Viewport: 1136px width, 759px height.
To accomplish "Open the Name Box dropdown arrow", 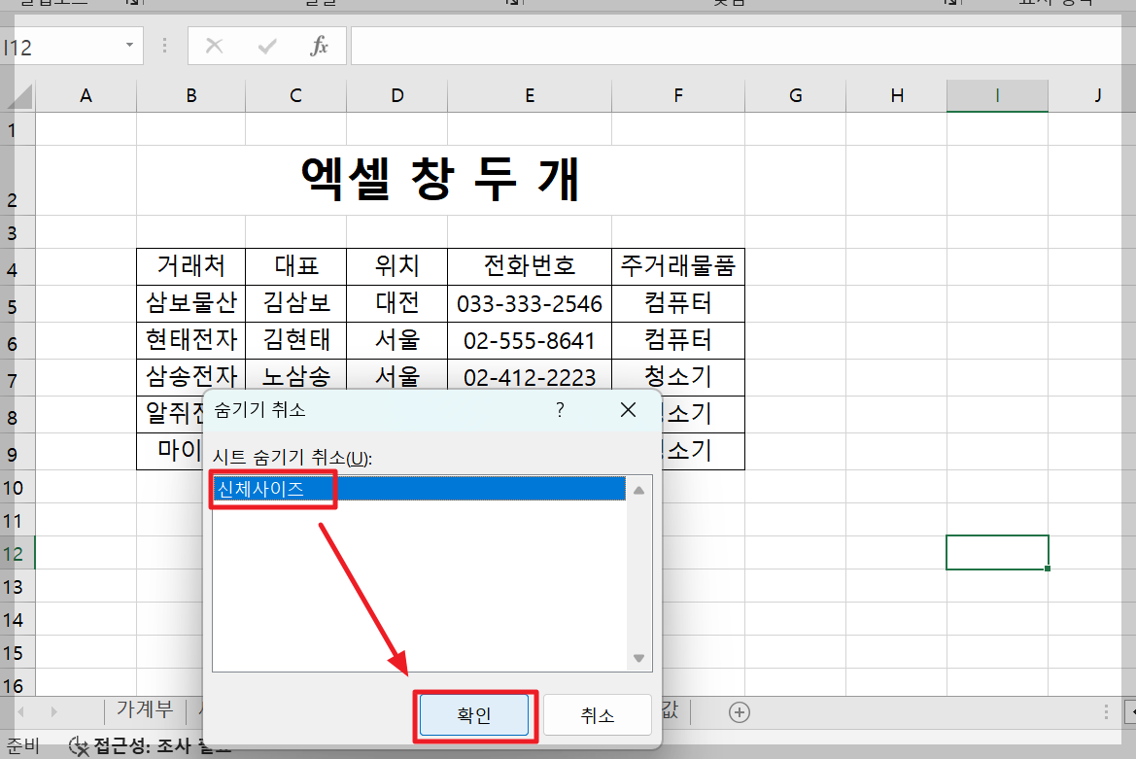I will click(x=127, y=45).
